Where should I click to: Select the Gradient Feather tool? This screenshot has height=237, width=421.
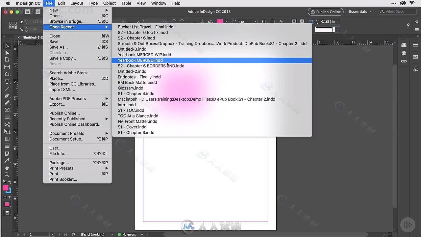pos(7,146)
